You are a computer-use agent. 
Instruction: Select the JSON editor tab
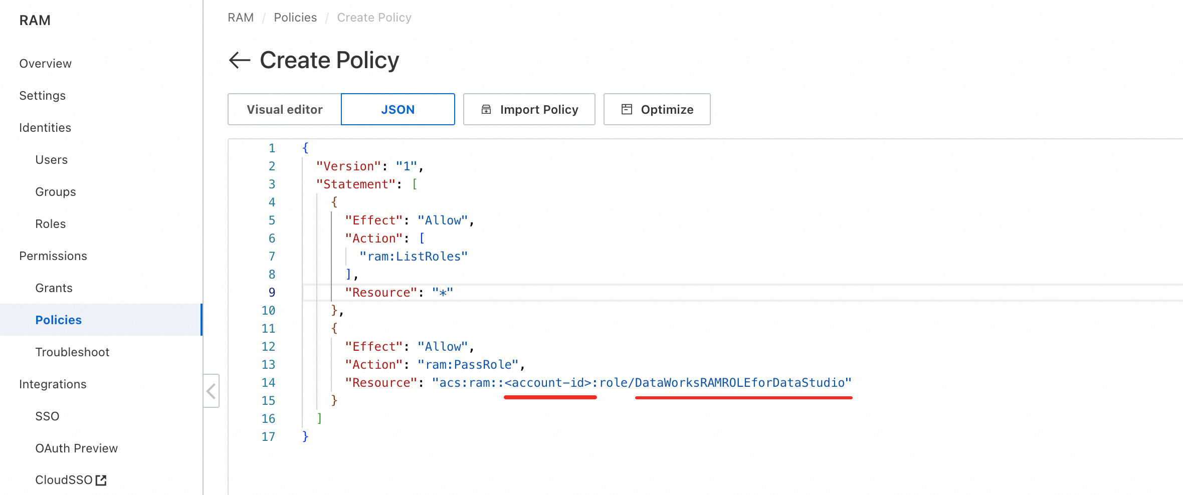[398, 109]
